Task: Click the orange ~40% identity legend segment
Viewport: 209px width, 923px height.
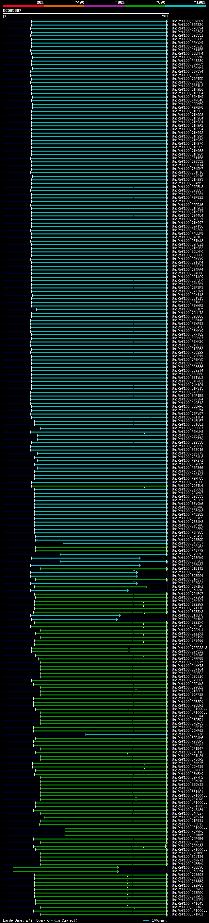Action: click(64, 6)
